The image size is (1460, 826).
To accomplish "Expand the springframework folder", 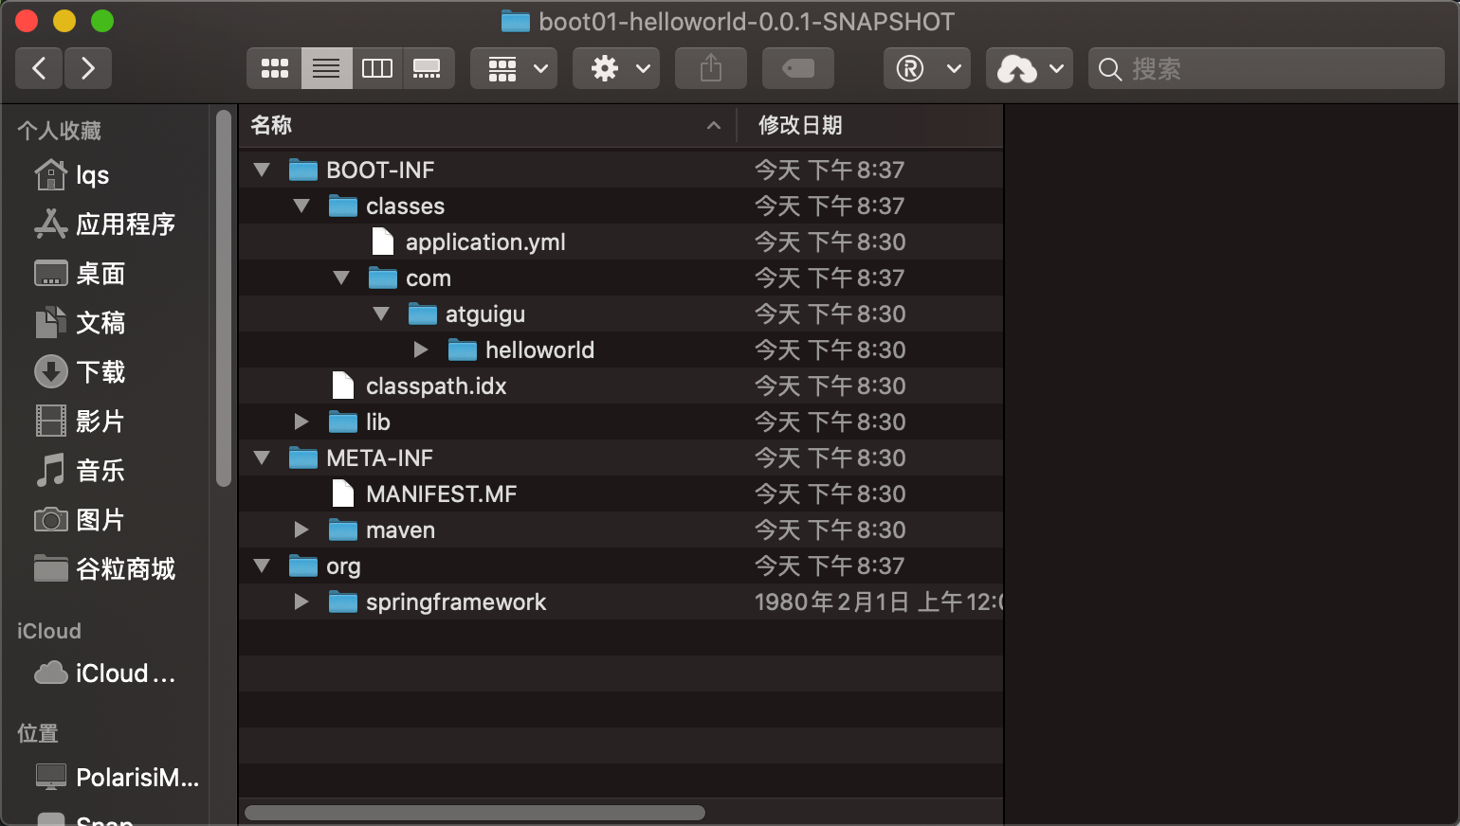I will pos(301,602).
